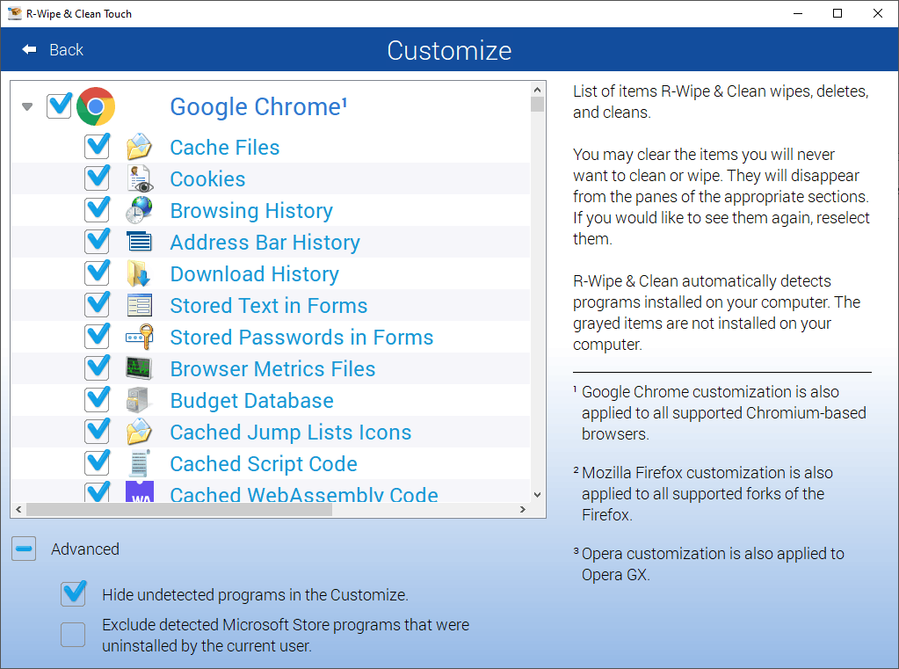
Task: Uncheck the Browser Metrics Files checkbox
Action: click(97, 368)
